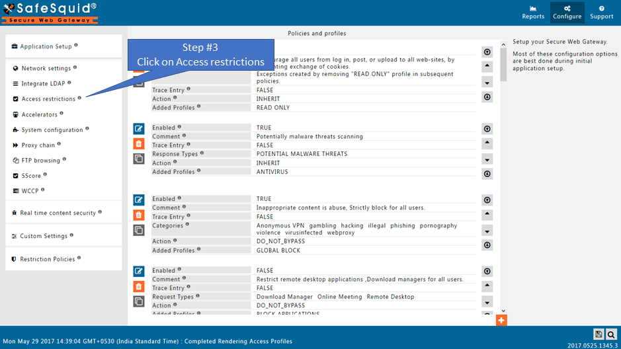Move GLOBAL BLOCK policy up one
Viewport: 621px width, 349px height.
(x=487, y=215)
